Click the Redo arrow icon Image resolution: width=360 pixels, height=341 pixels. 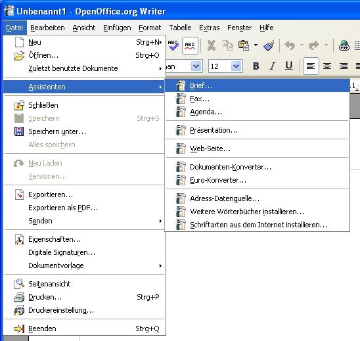point(314,45)
